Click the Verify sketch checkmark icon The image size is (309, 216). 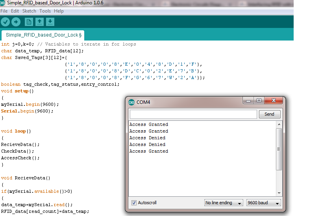click(6, 22)
